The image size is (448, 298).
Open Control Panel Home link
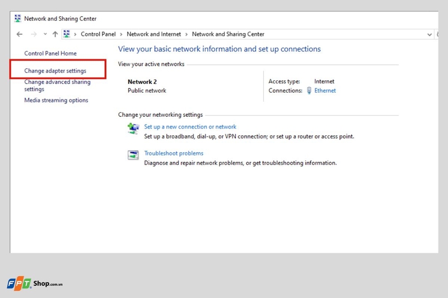click(x=50, y=53)
